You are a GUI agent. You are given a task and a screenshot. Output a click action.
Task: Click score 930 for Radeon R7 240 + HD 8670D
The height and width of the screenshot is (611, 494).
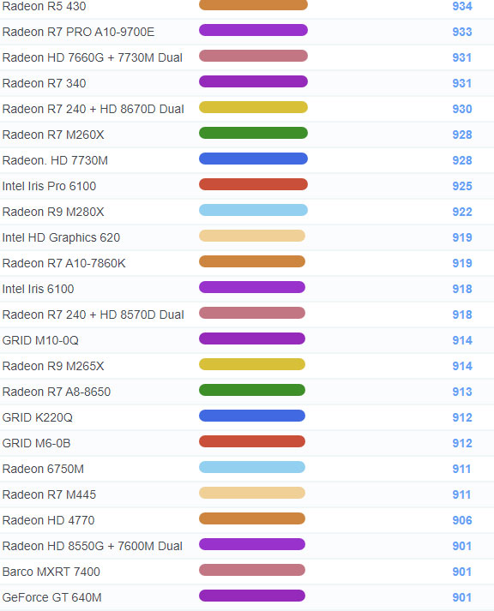tap(462, 109)
